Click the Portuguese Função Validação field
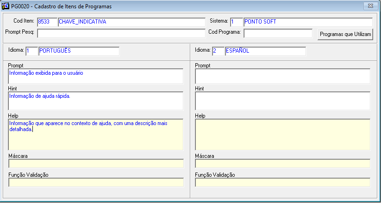 96,182
